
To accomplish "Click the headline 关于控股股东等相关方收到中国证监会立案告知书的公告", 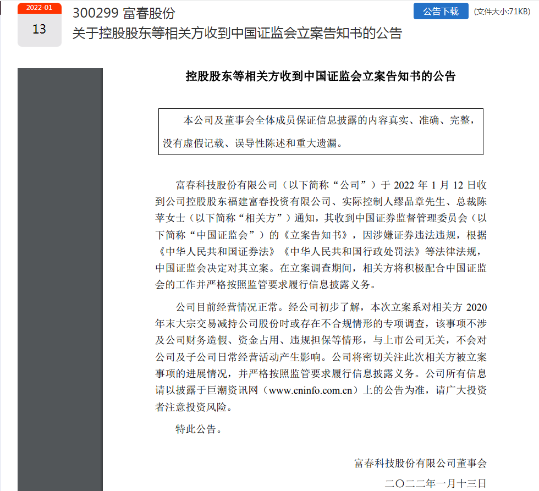I will pos(237,34).
